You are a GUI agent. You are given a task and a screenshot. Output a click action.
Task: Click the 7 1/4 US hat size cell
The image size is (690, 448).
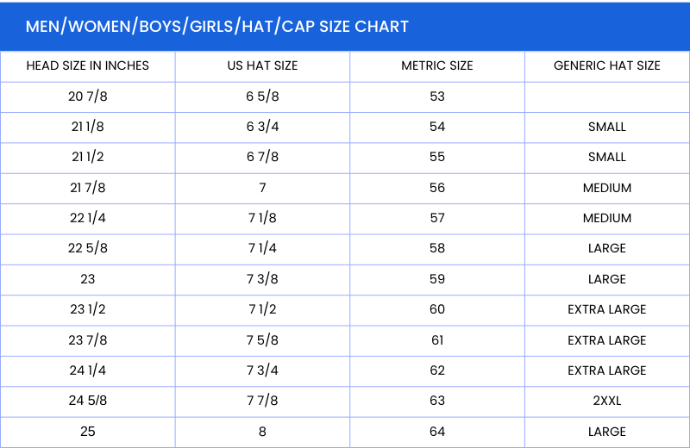tap(262, 248)
